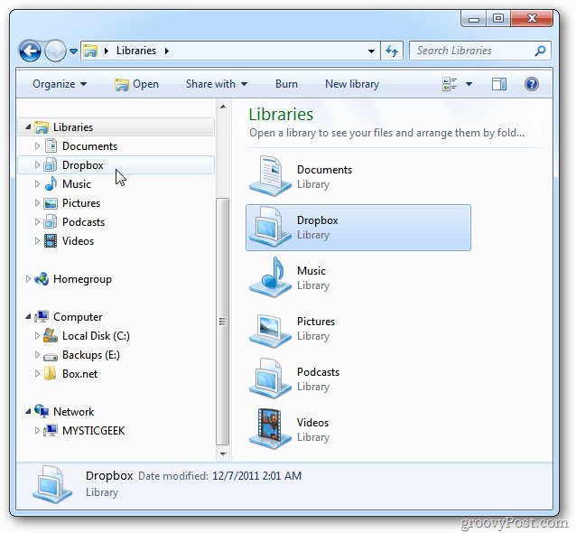Change your view icon button
The image size is (576, 533).
click(x=450, y=84)
